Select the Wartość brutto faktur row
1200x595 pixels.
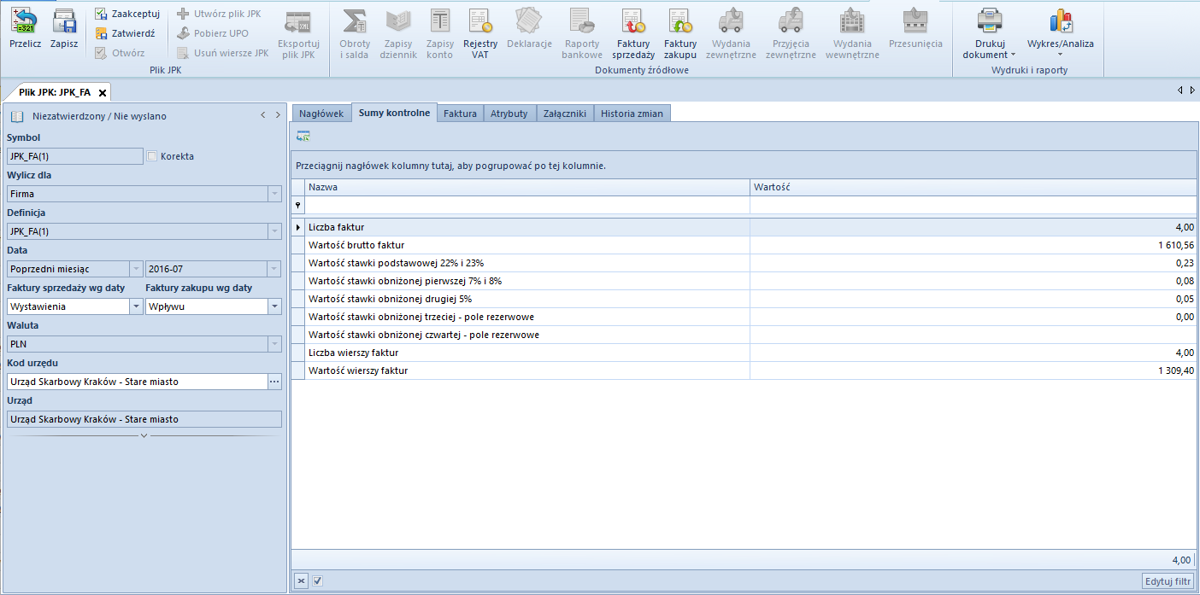click(744, 245)
